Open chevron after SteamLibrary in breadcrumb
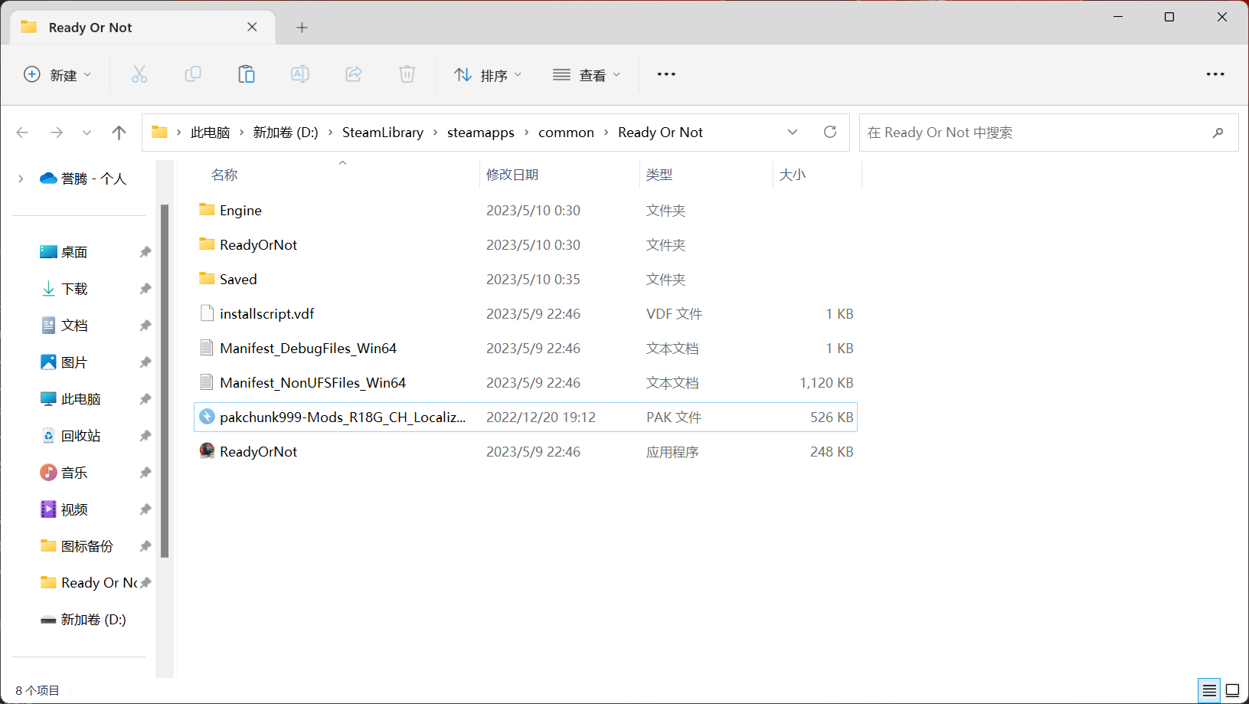Viewport: 1249px width, 704px height. pos(435,133)
